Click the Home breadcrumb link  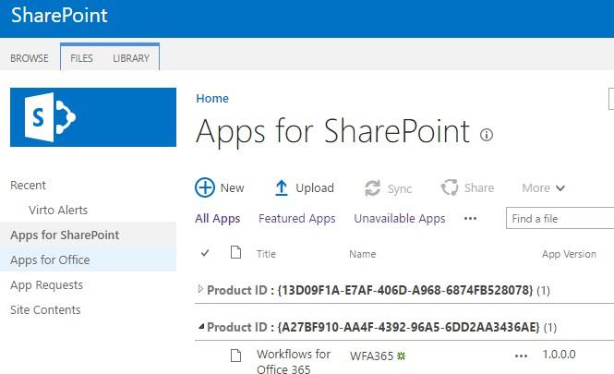click(x=212, y=98)
